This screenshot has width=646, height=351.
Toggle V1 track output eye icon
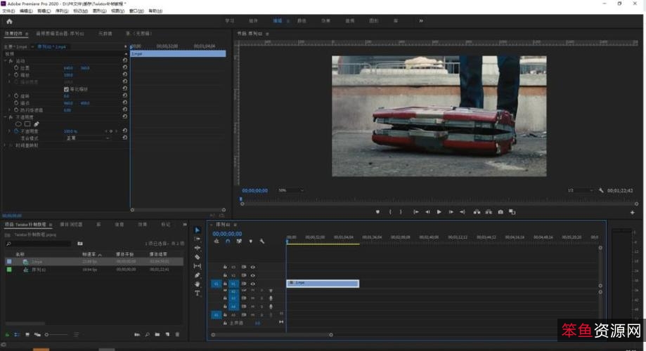pos(253,284)
